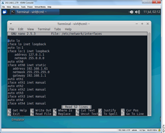Open KVM Console View menu
Screen dimensions: 165x133
tap(9, 7)
